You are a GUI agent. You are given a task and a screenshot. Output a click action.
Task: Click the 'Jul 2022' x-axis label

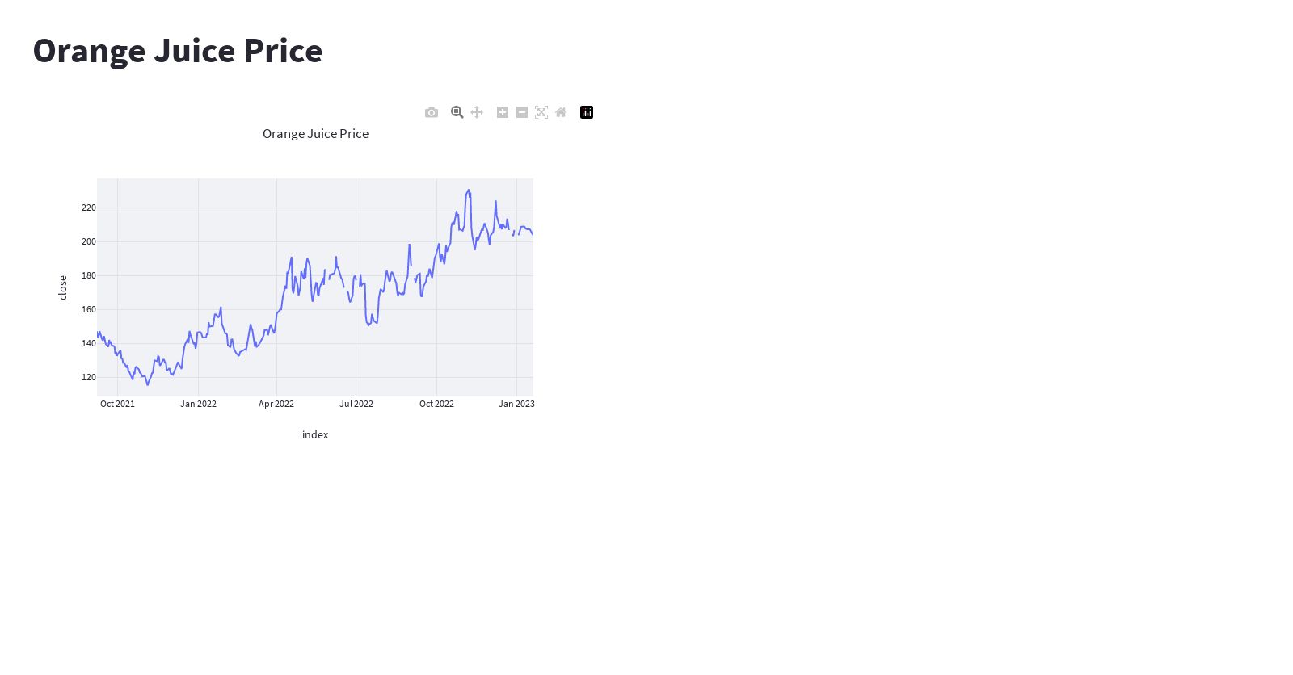click(x=356, y=404)
